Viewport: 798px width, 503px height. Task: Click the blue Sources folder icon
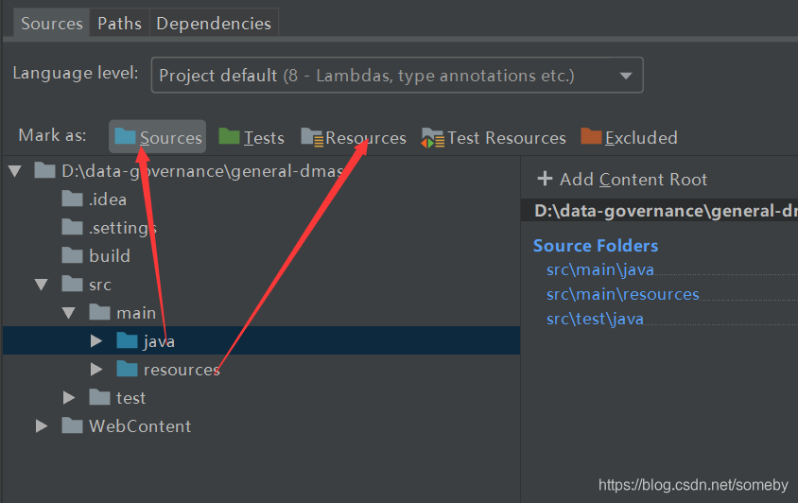125,136
